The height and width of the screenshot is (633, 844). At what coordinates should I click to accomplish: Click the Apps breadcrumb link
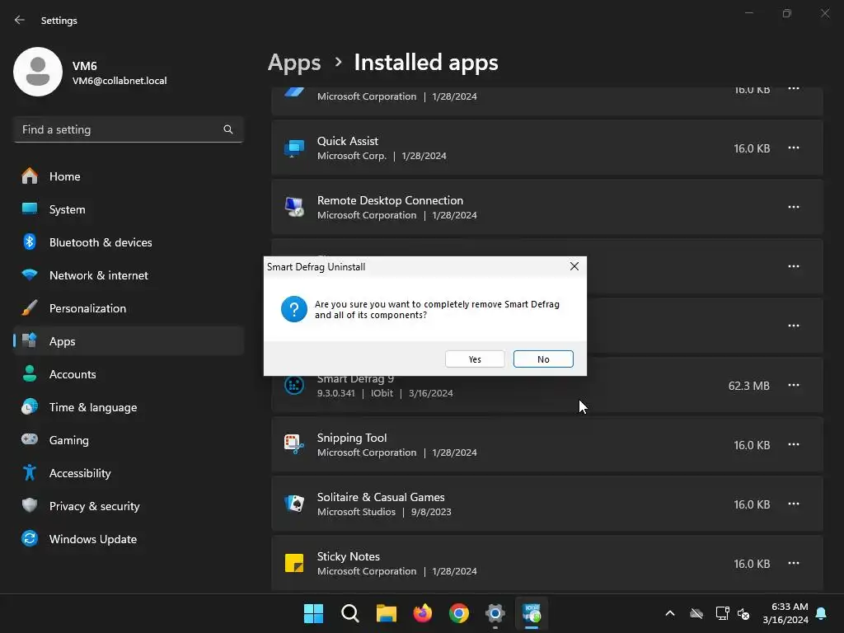[294, 63]
